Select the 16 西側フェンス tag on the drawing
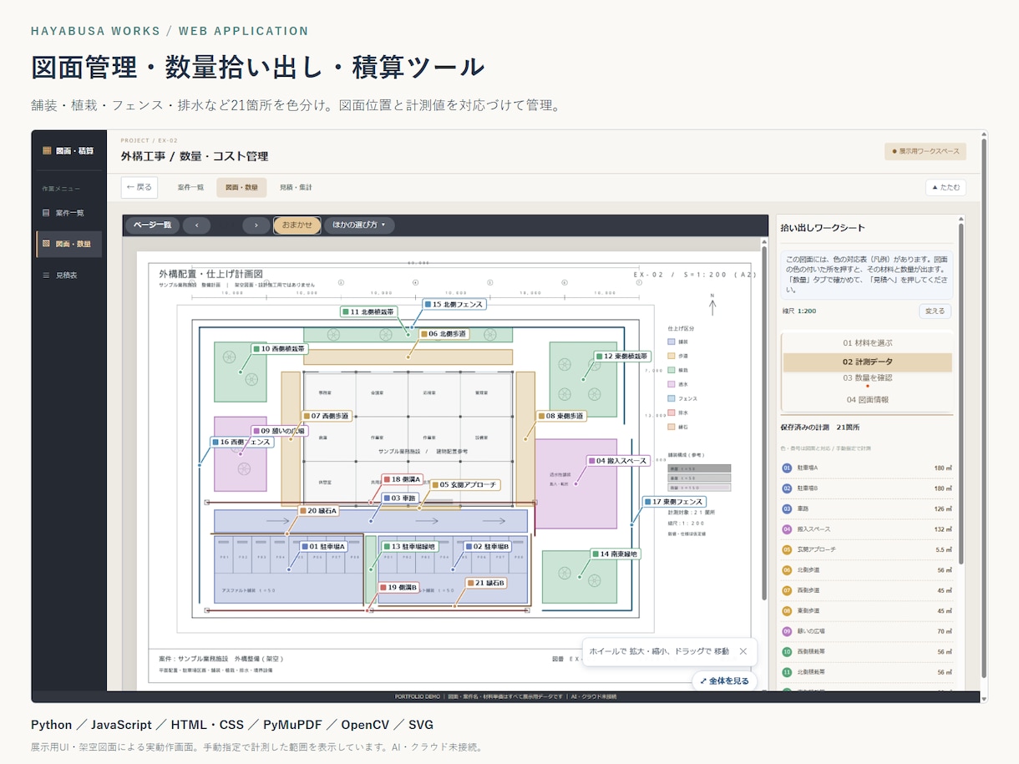 point(242,442)
